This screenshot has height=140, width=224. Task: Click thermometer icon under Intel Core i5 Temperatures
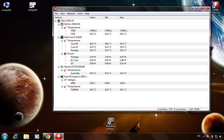pyautogui.click(x=65, y=41)
